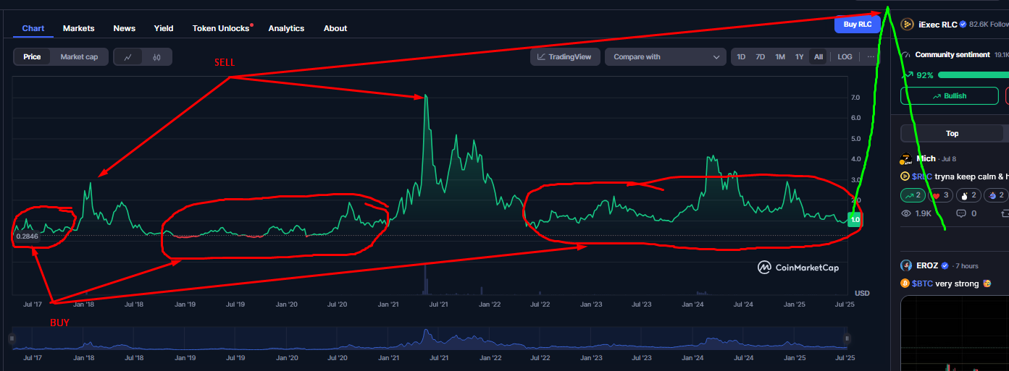
Task: Click the mini overview chart below the timeline
Action: [x=429, y=338]
